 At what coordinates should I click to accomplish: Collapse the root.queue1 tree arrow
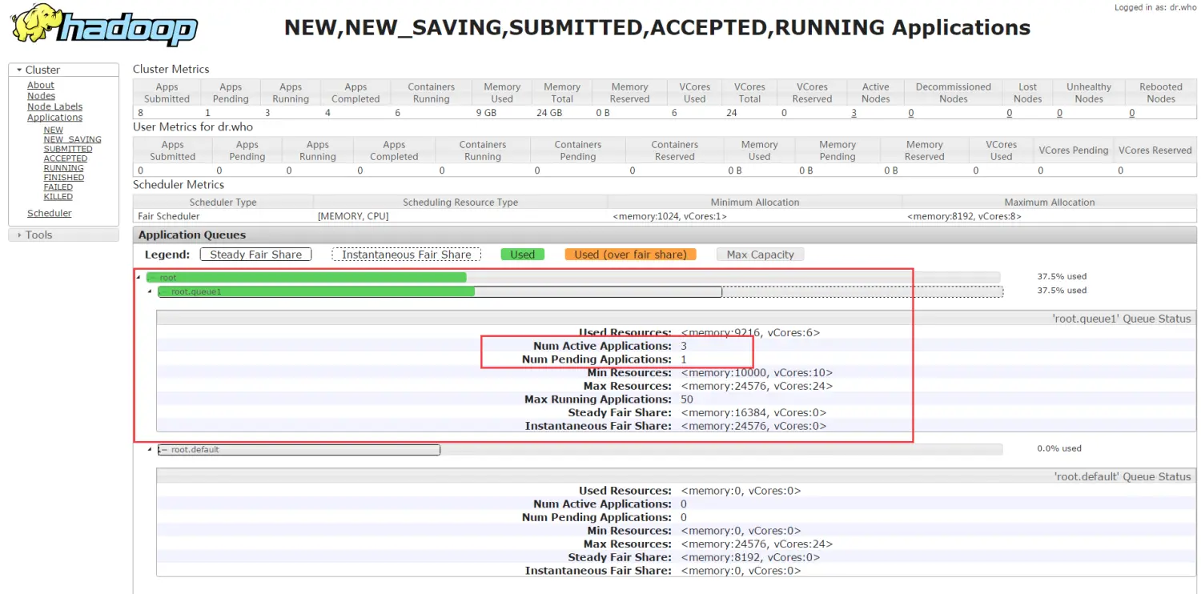point(149,291)
